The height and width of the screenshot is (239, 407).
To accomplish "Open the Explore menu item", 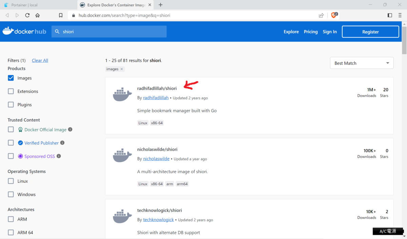I will point(291,31).
